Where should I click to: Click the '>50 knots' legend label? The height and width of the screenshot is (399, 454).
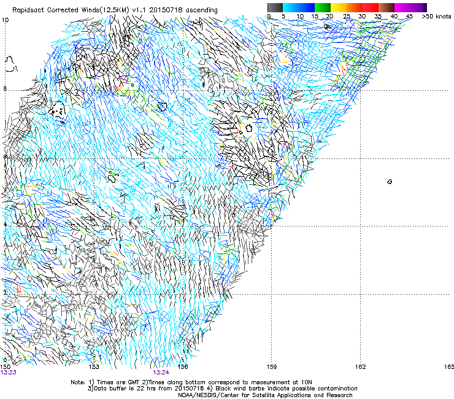pos(436,17)
